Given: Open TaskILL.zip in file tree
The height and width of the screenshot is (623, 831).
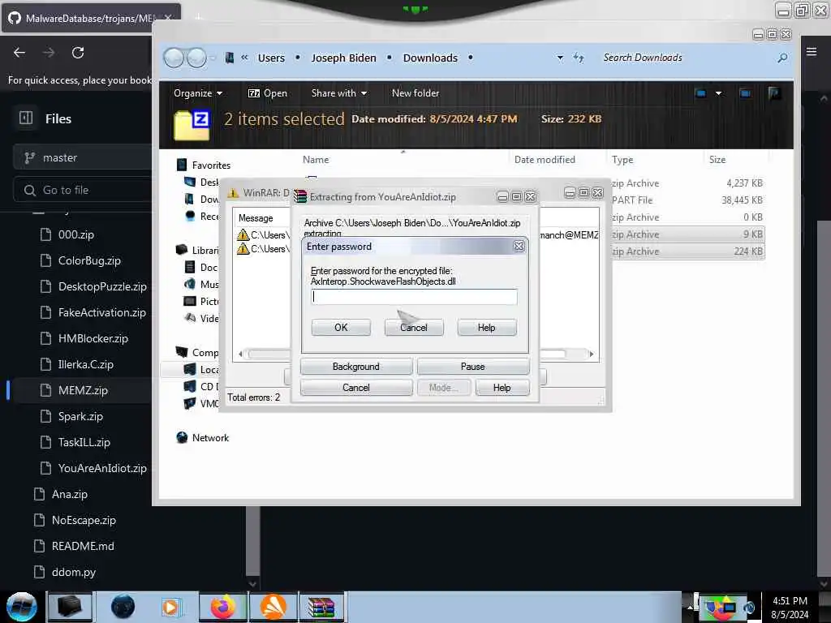Looking at the screenshot, I should pyautogui.click(x=84, y=442).
